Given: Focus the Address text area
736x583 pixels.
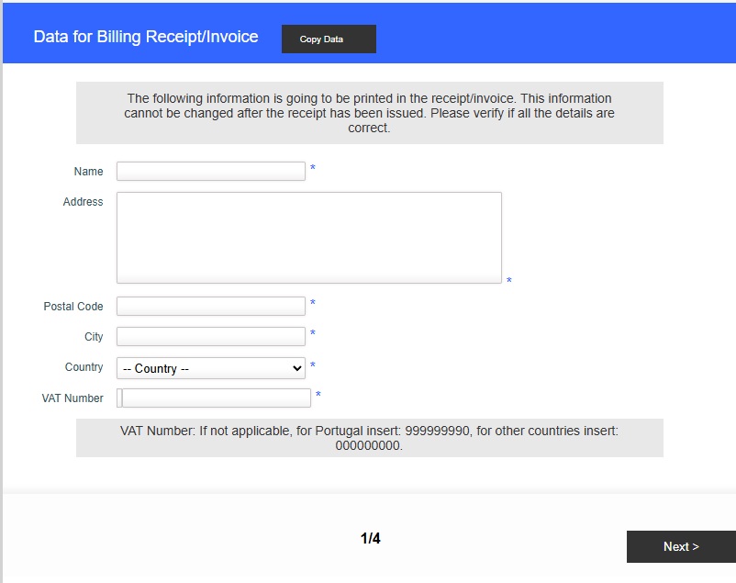Looking at the screenshot, I should (x=307, y=234).
